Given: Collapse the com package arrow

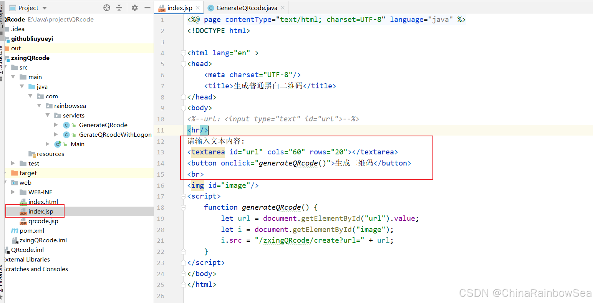Looking at the screenshot, I should (x=30, y=96).
